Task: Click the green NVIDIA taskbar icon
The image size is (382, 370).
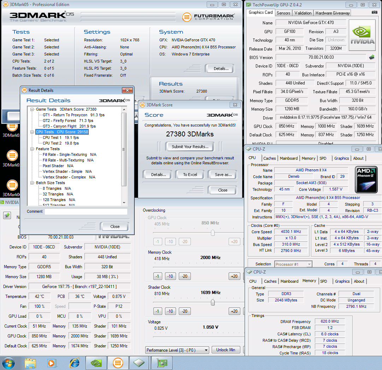Action: pos(96,363)
